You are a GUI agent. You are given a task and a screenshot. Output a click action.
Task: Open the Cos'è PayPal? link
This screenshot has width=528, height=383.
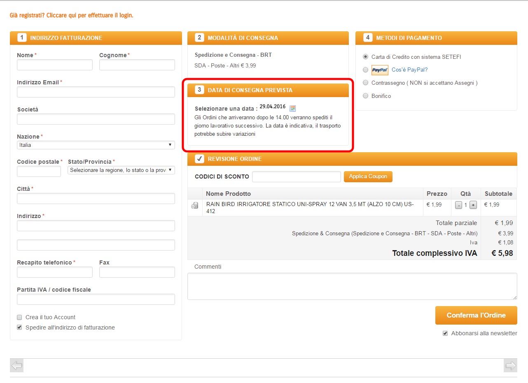click(409, 70)
